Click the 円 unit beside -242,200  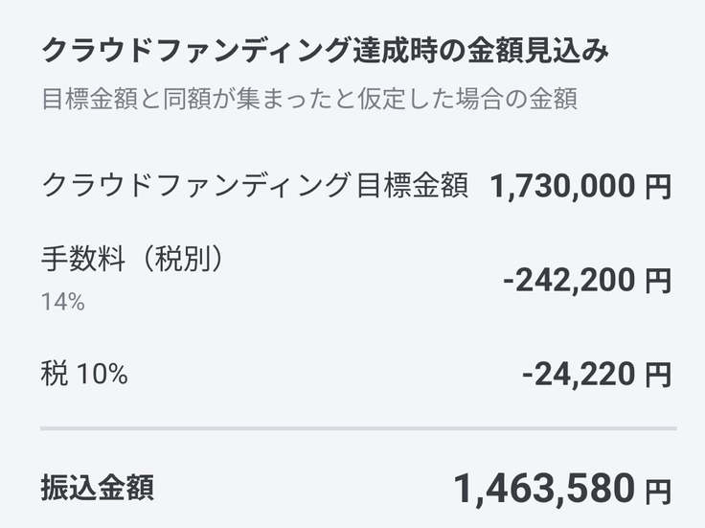point(657,281)
